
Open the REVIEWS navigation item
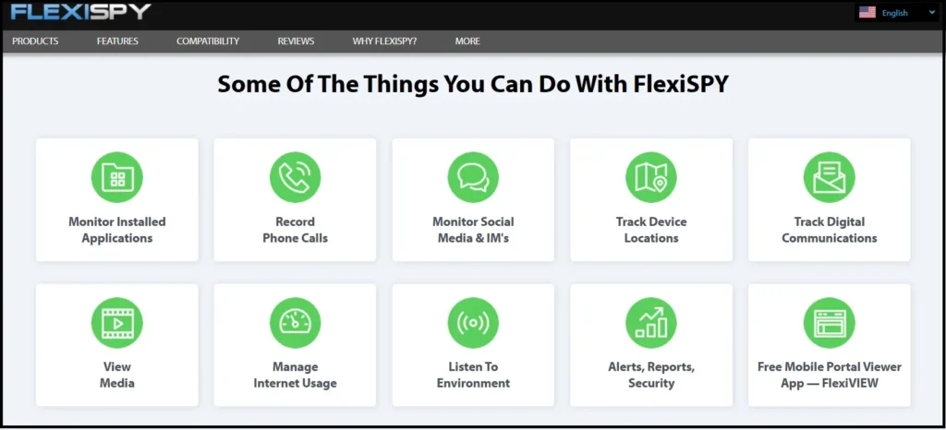pos(296,42)
